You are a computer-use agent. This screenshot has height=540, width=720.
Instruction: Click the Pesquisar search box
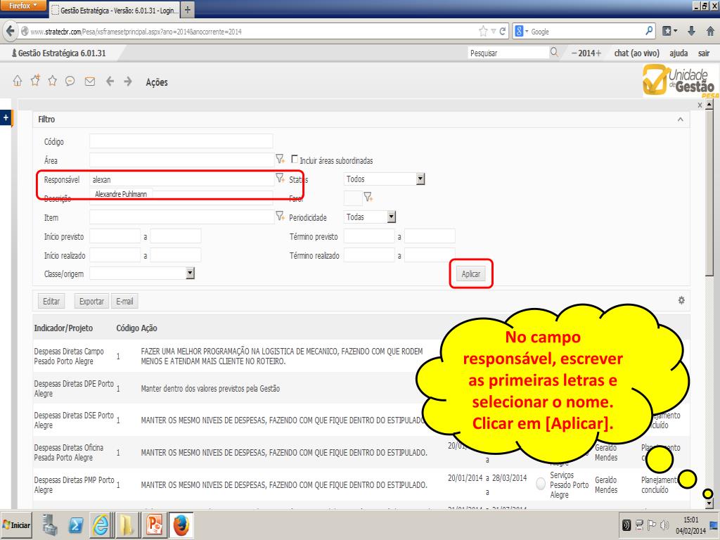coord(508,53)
